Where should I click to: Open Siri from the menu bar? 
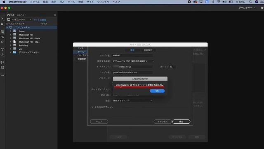(257, 2)
